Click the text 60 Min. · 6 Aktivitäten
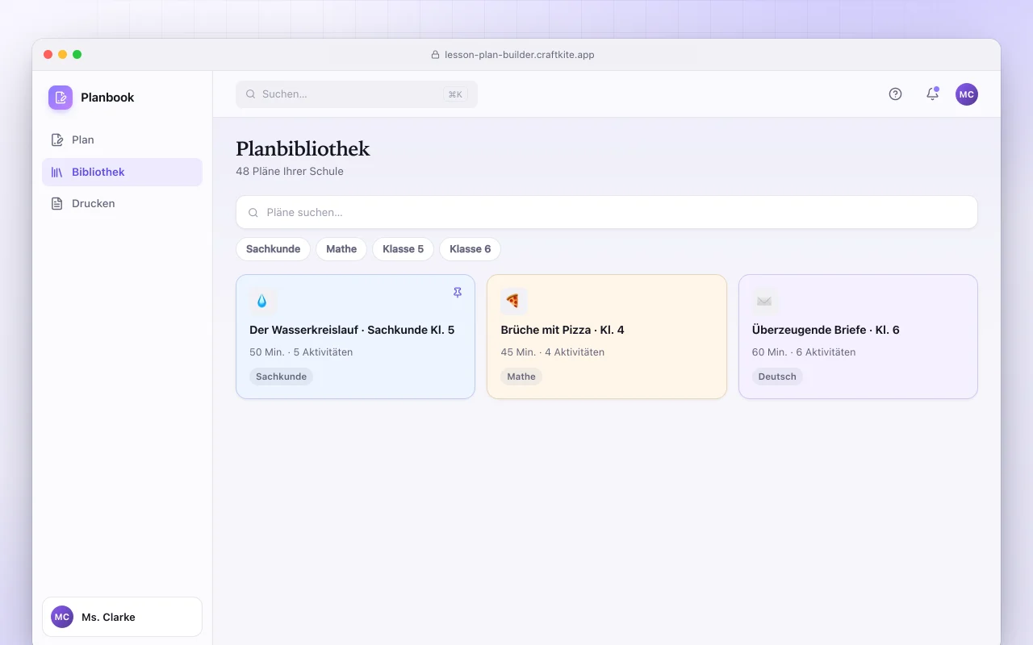 tap(804, 352)
